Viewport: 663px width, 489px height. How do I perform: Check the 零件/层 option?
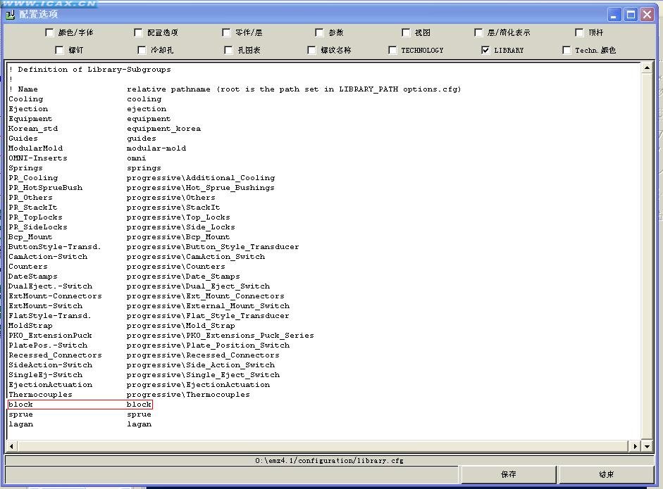[226, 32]
